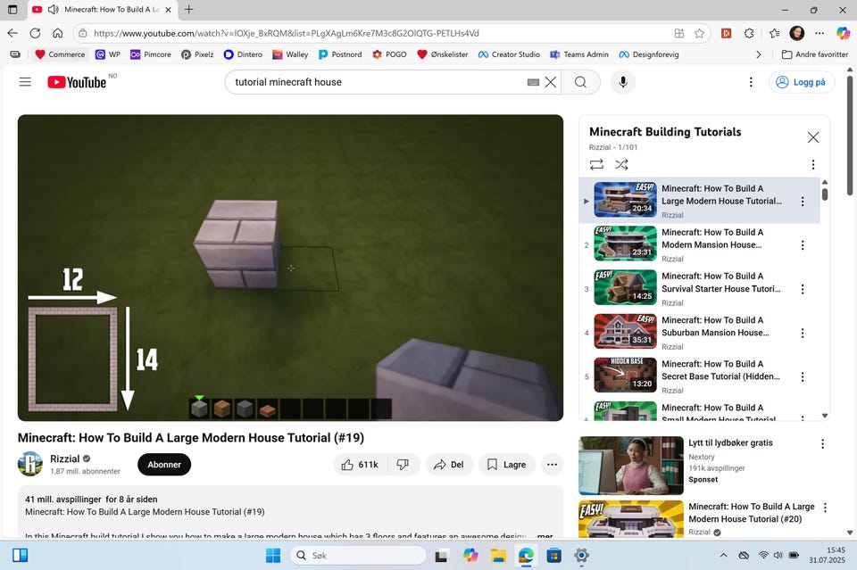Open File Explorer from taskbar
Screen dimensions: 857x570
[498, 555]
